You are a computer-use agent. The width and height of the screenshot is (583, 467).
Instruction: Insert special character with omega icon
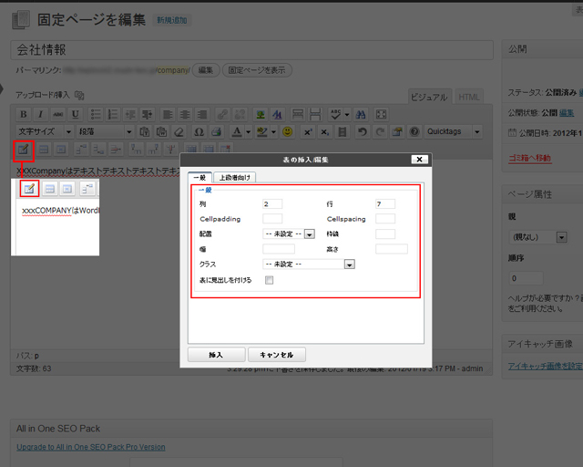pos(199,131)
